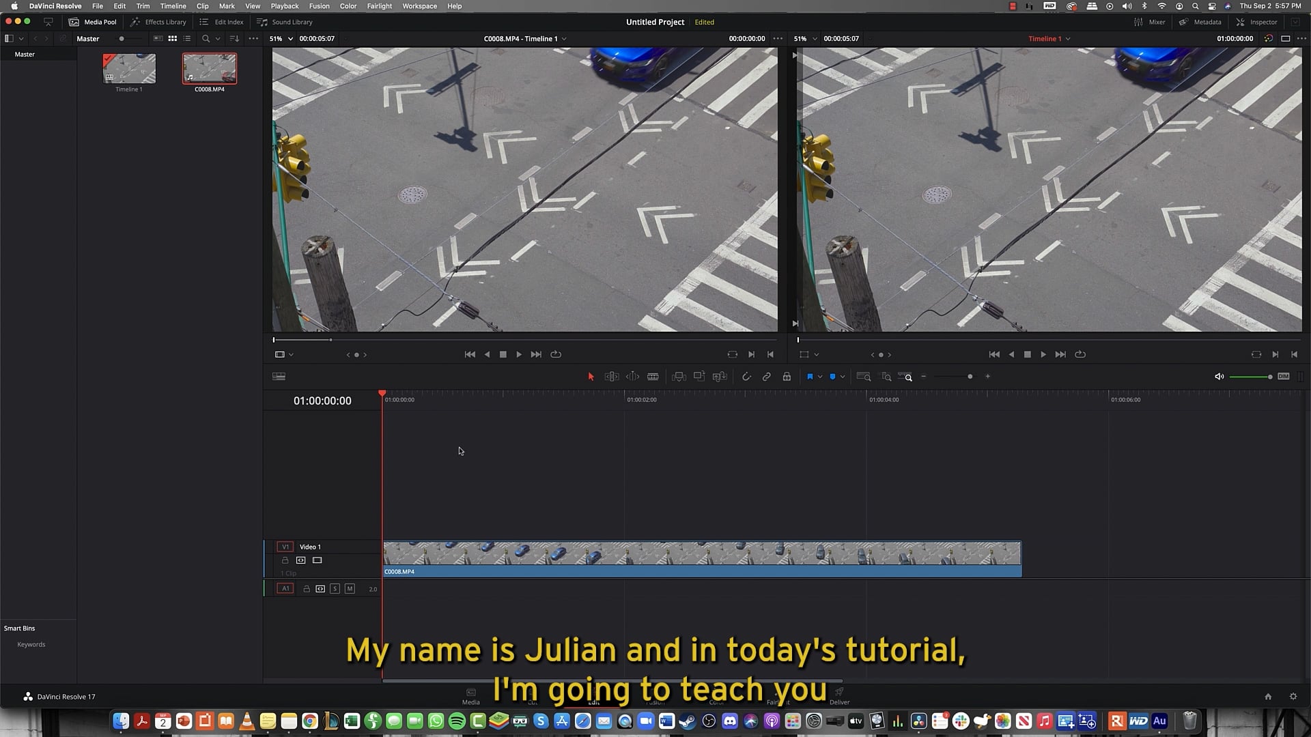Lock the Video 1 track
Screen dimensions: 1311x737
(285, 560)
